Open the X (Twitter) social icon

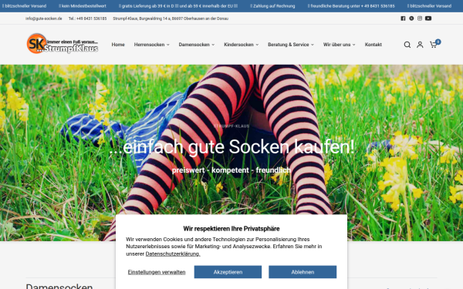point(411,18)
